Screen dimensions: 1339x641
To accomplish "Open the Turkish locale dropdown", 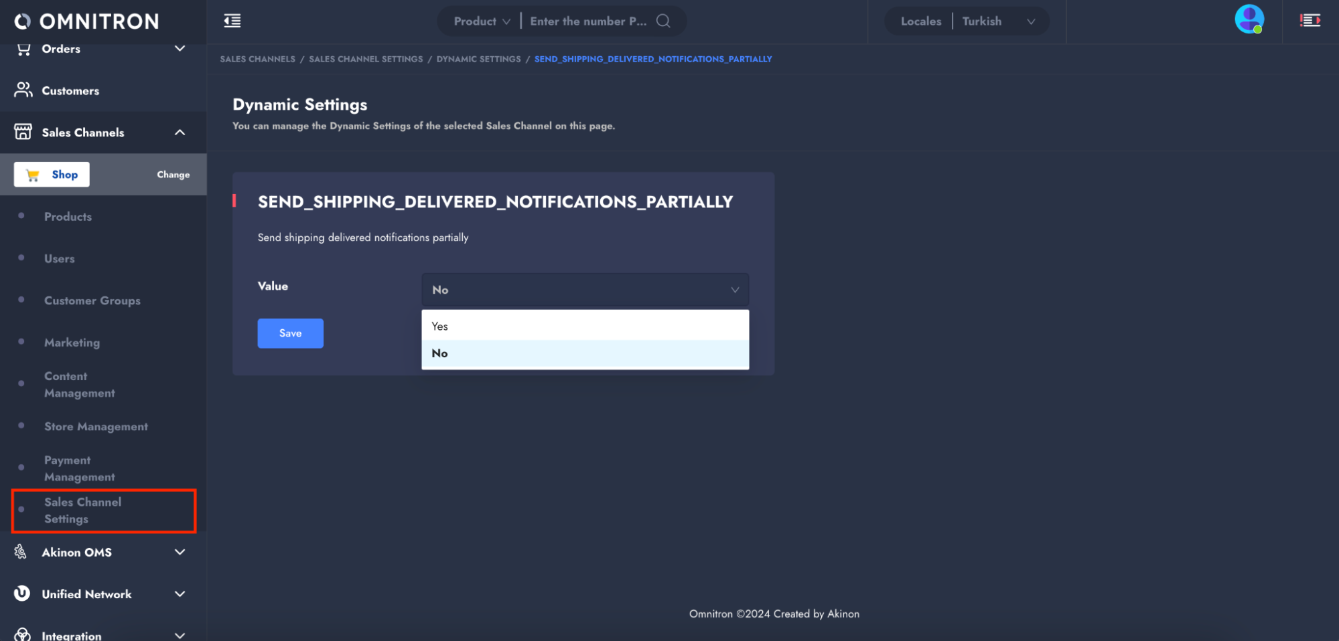I will (999, 21).
